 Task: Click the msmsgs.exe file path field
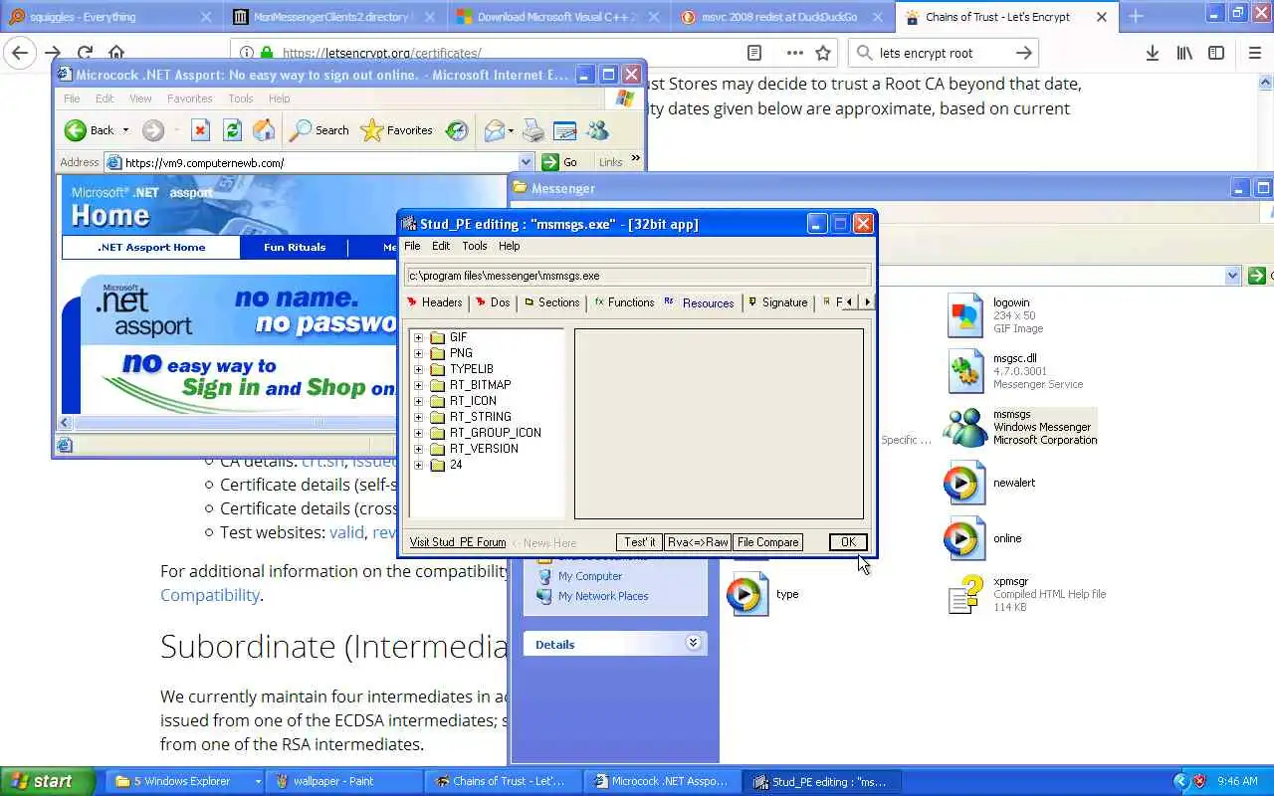pyautogui.click(x=638, y=276)
